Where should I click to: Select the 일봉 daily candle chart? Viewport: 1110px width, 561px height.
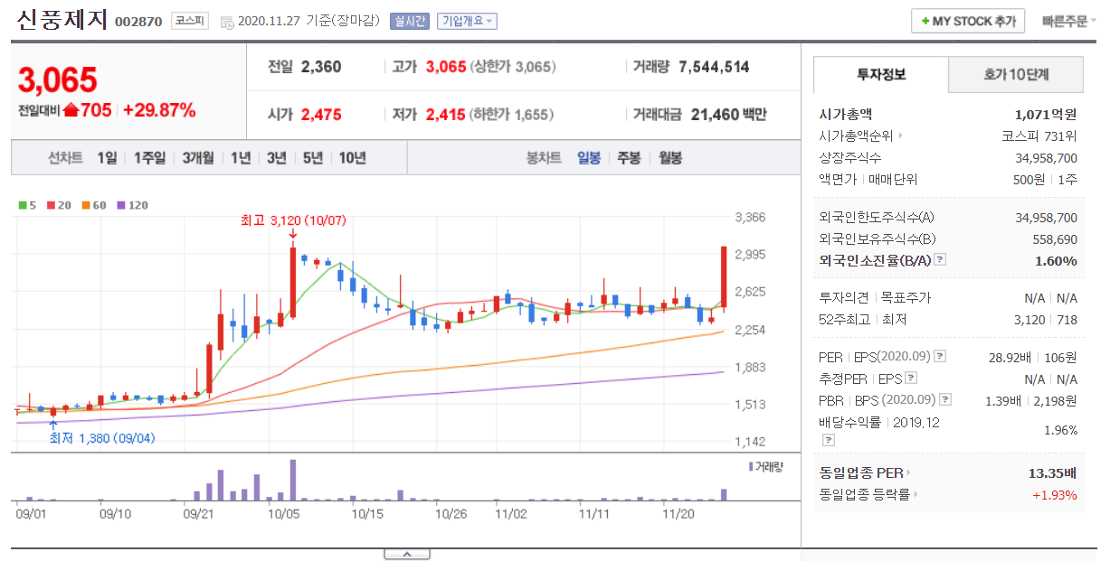click(x=589, y=158)
